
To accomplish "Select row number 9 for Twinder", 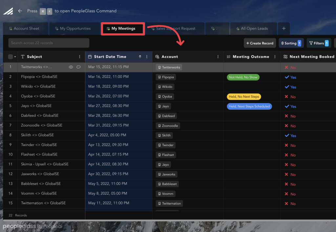I will pos(10,145).
